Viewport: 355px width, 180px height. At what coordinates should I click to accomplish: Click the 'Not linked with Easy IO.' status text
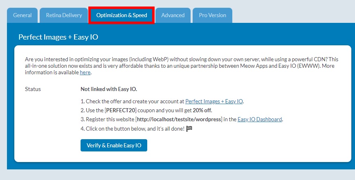[x=109, y=89]
